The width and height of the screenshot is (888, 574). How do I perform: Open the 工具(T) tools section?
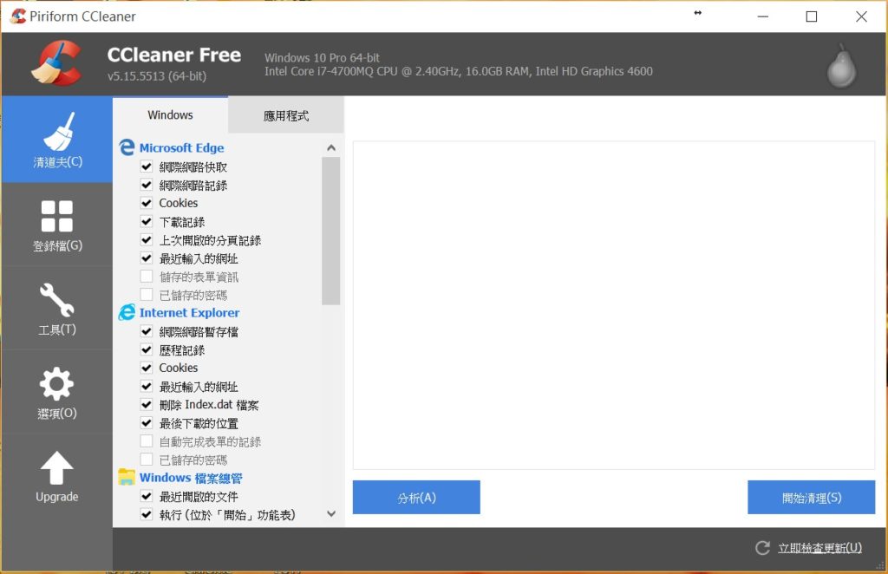56,309
